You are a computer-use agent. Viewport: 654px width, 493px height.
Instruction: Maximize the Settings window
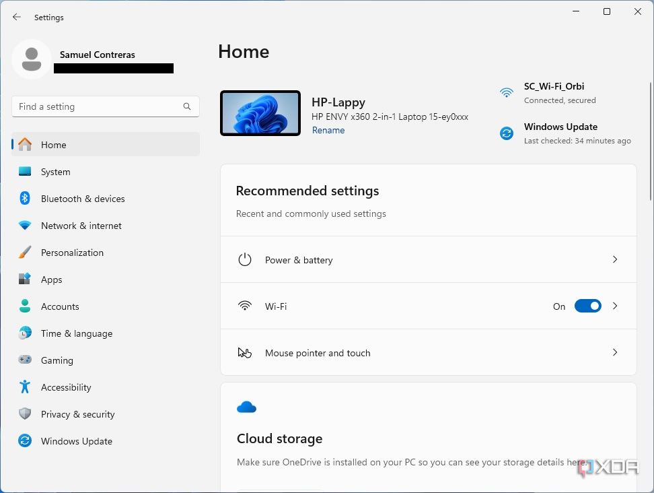607,11
